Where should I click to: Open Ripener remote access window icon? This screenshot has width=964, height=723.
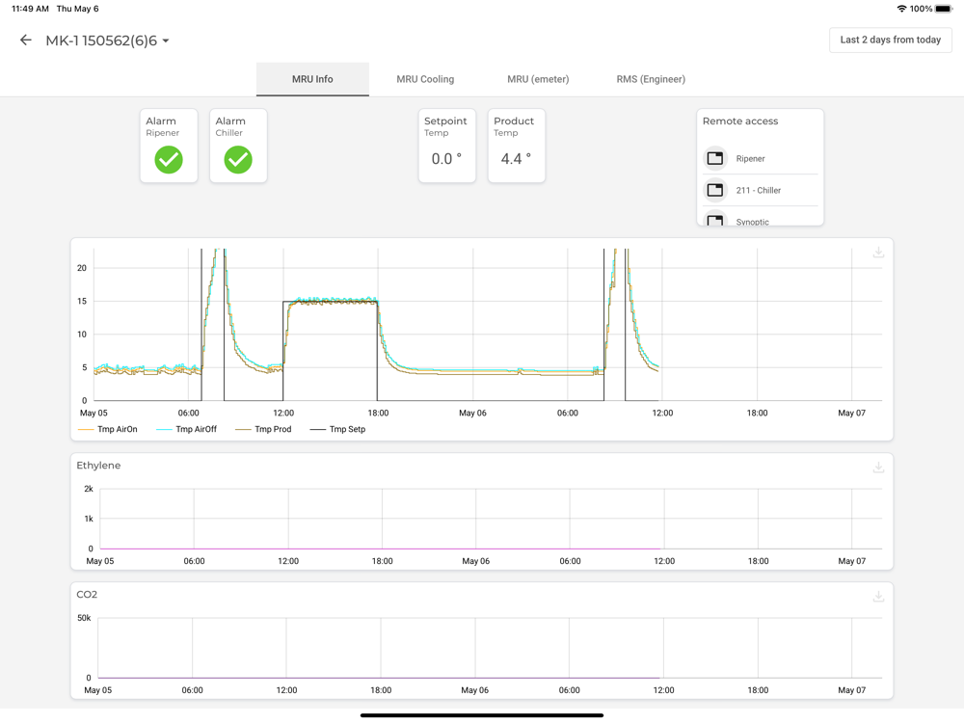[715, 159]
